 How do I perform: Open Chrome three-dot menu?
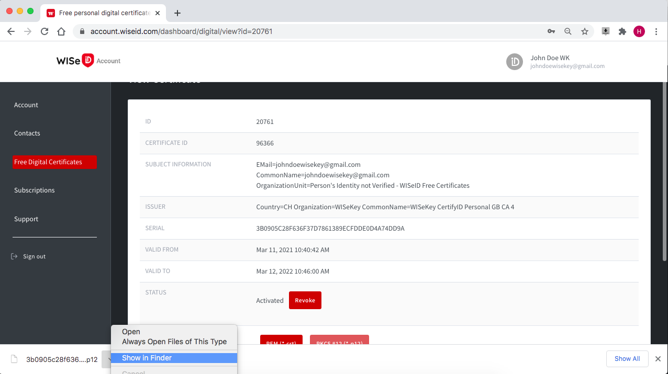tap(656, 31)
